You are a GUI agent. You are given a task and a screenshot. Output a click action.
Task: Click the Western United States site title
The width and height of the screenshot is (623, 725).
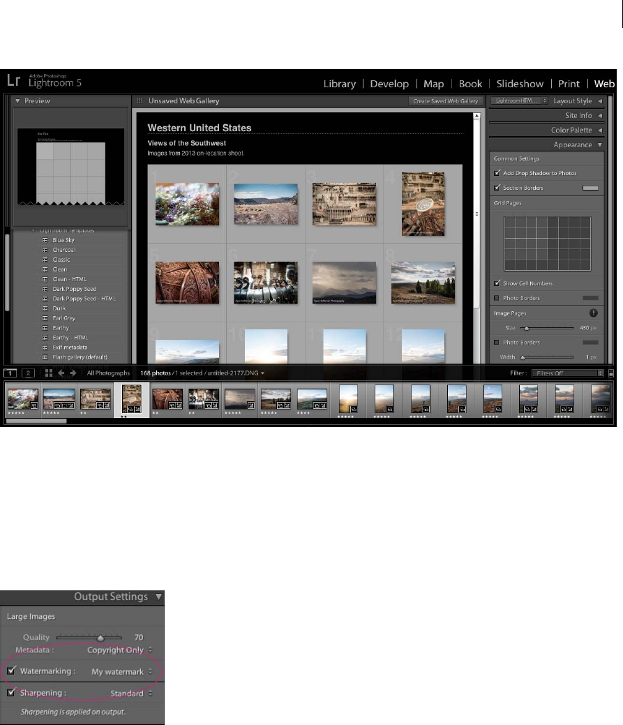pos(200,128)
